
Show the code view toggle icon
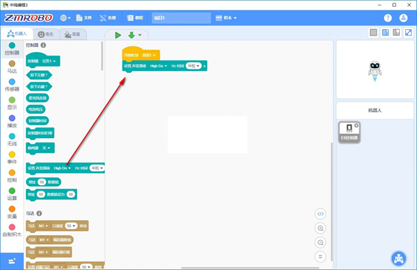pos(320,214)
